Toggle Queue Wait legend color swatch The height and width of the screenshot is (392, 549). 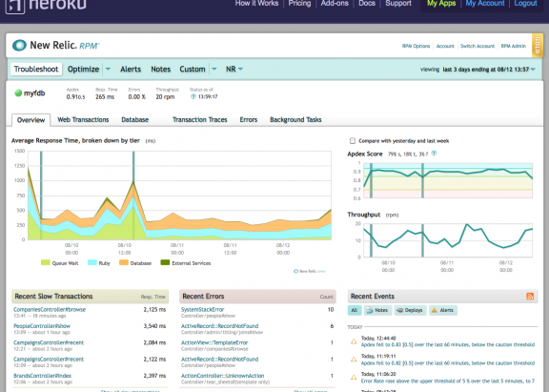tap(46, 262)
